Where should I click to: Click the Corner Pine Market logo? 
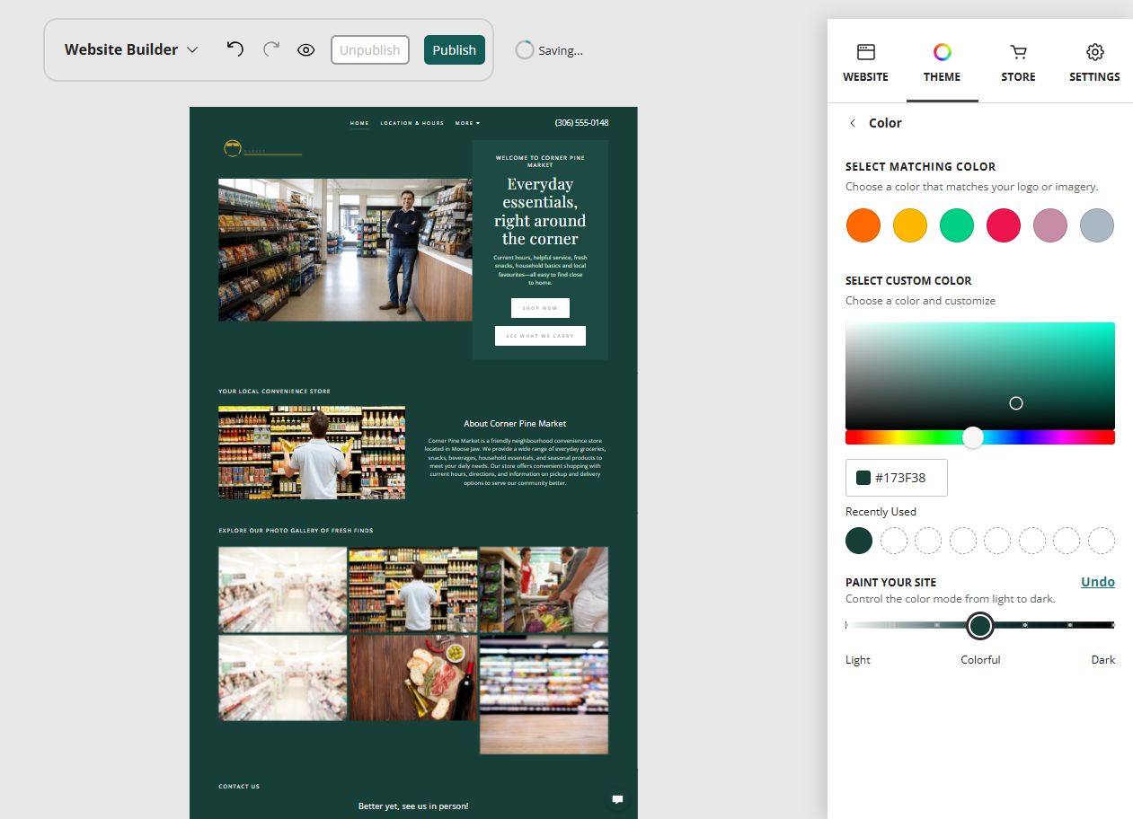pyautogui.click(x=262, y=149)
